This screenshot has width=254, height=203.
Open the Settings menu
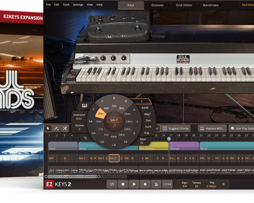(x=78, y=5)
